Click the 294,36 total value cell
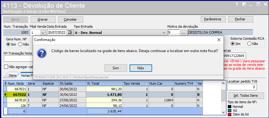The height and width of the screenshot is (118, 269). [x=104, y=100]
